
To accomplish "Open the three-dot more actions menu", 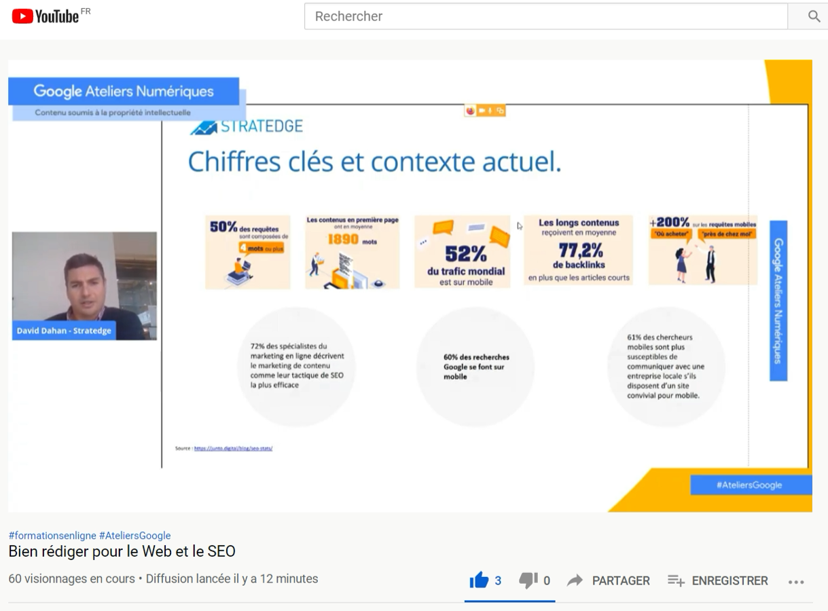I will pos(796,581).
